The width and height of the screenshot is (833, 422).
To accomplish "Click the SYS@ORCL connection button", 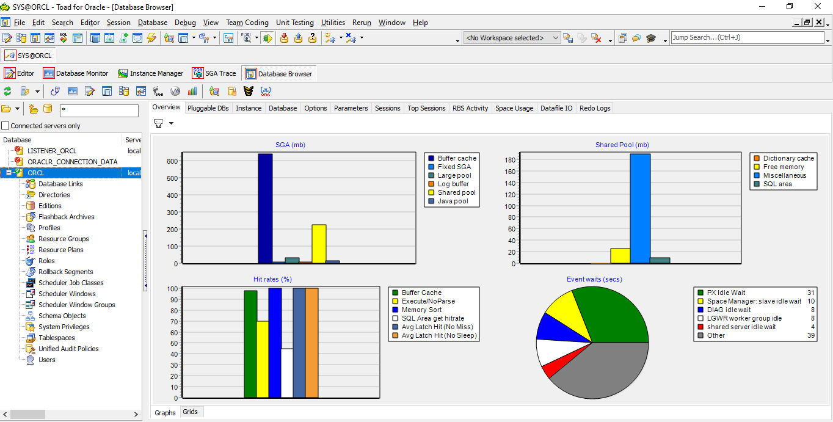I will (29, 55).
